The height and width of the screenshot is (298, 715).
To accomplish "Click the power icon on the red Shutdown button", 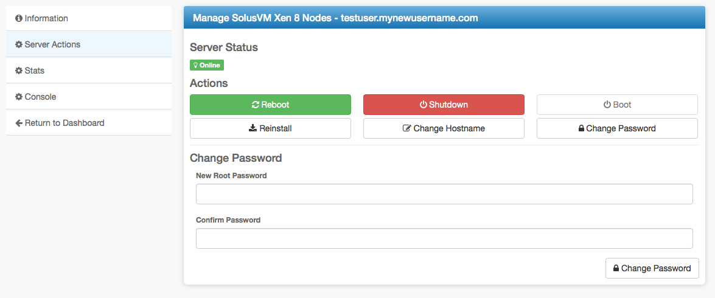I will (x=424, y=105).
